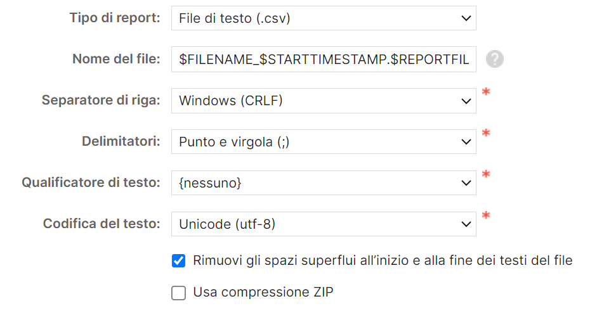Expand the {nessuno} text qualifier dropdown
Screen dimensions: 604x320
pyautogui.click(x=324, y=183)
